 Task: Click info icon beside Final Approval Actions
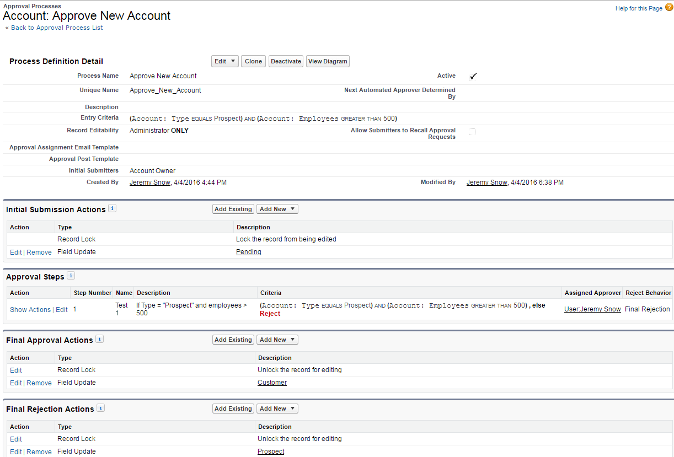coord(99,339)
